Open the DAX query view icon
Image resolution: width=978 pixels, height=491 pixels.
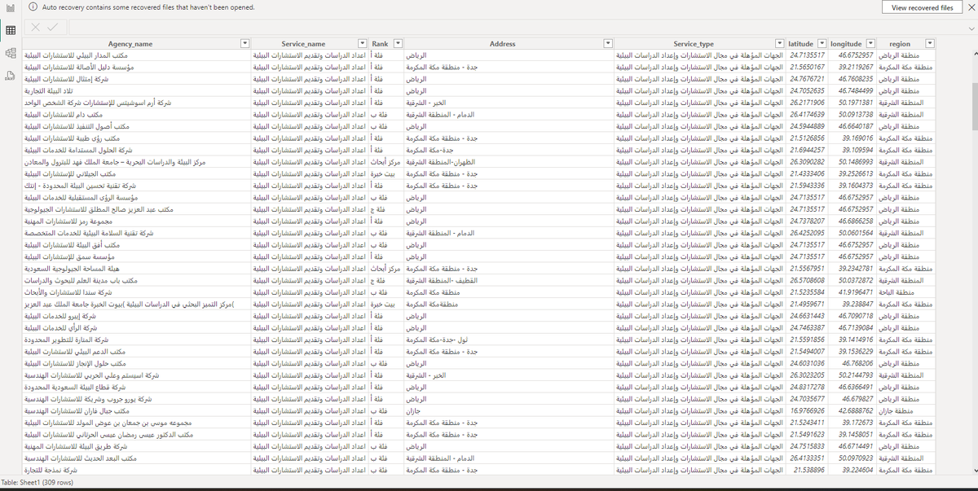(11, 76)
